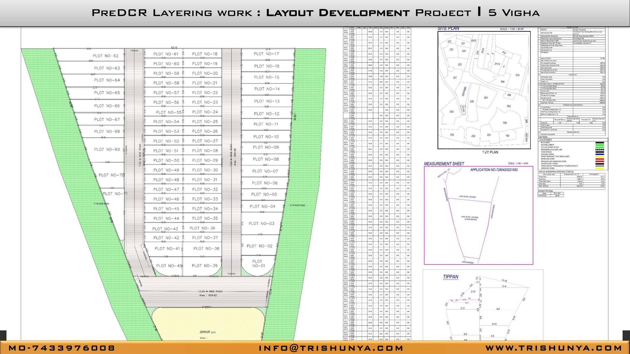Click APPLICATION NO.7280420221562 text
630x354 pixels.
494,170
